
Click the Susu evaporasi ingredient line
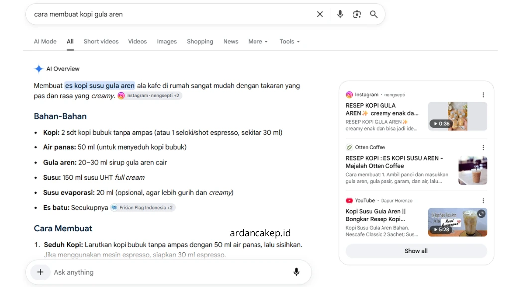(138, 193)
